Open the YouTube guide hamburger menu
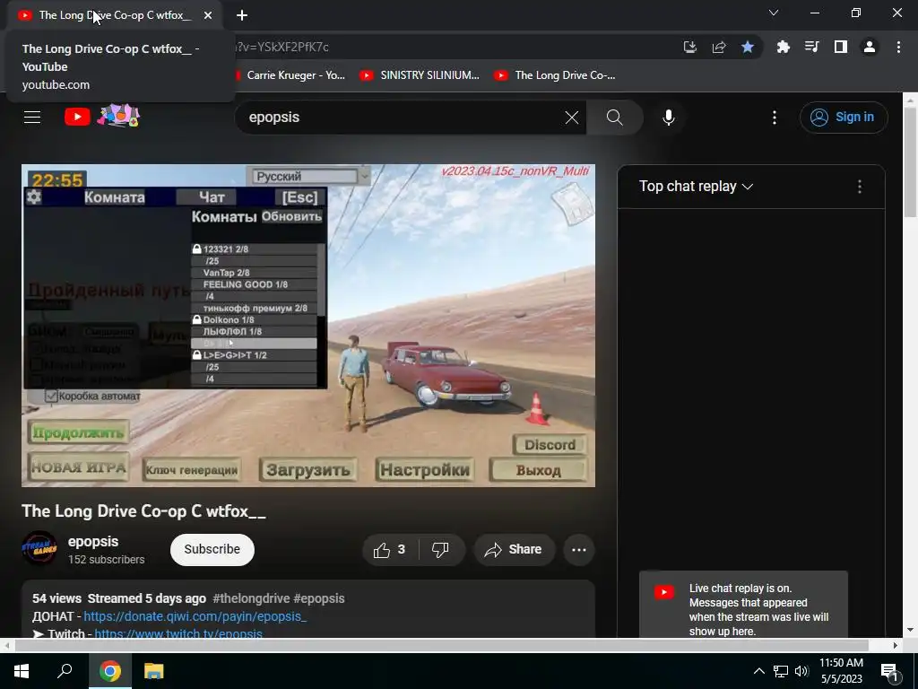This screenshot has width=918, height=689. coord(32,118)
